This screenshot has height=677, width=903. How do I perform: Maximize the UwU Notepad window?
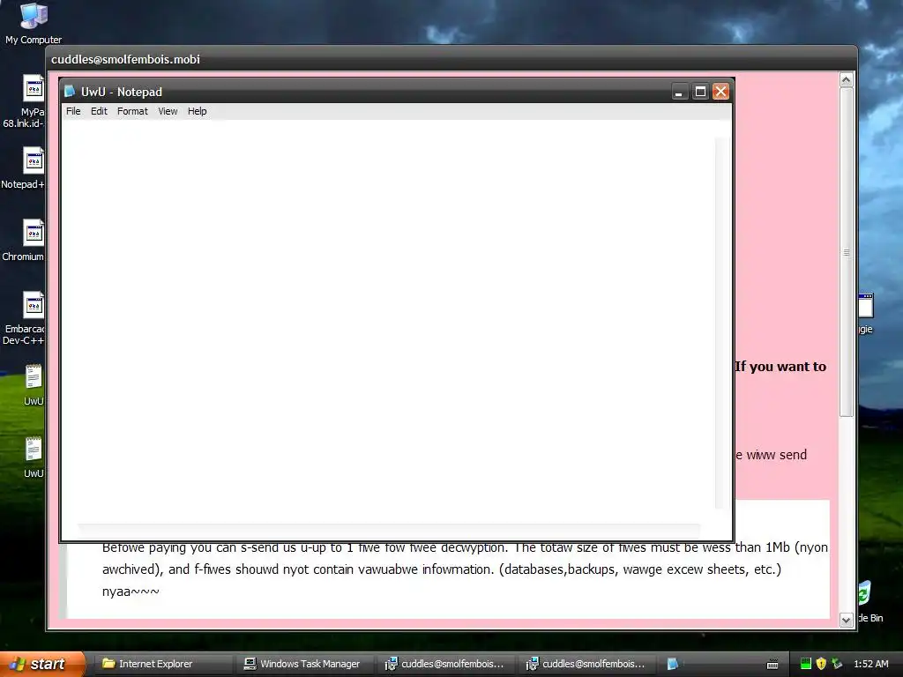[700, 92]
